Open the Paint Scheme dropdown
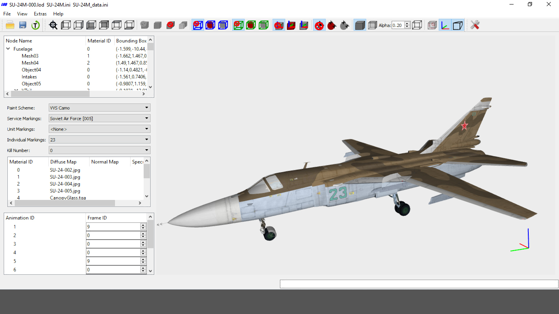This screenshot has height=314, width=559. (x=99, y=108)
